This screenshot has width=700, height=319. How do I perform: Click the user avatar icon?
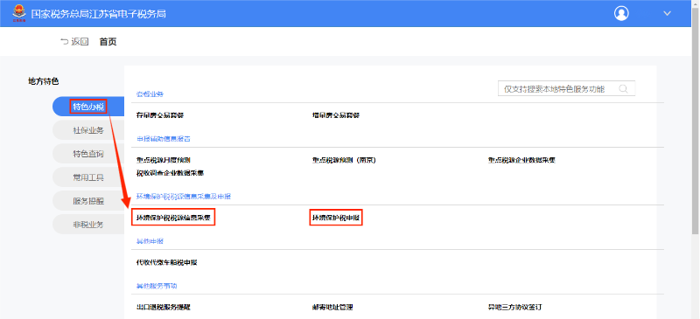621,13
